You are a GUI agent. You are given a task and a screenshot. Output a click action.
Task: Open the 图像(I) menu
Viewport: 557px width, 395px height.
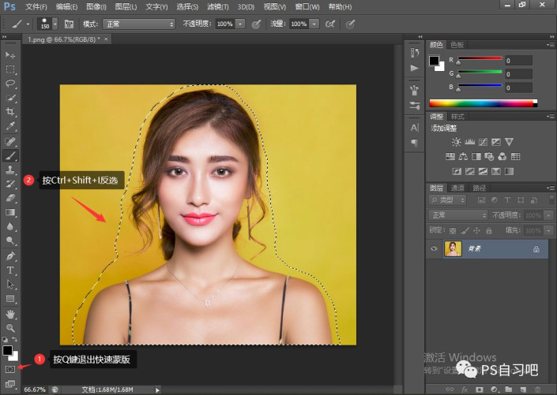tap(96, 6)
